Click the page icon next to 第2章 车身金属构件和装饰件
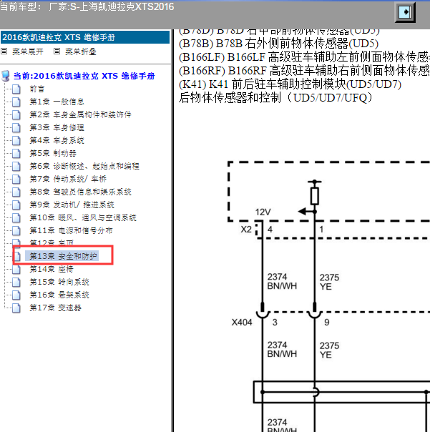 point(16,115)
